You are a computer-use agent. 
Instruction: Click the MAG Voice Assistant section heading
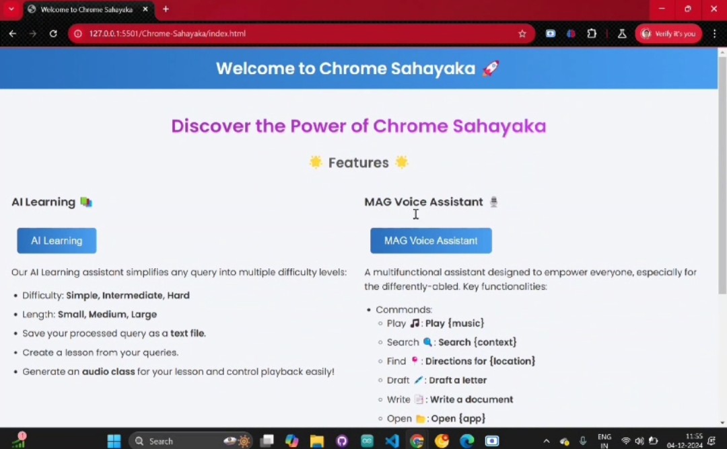[x=431, y=202]
